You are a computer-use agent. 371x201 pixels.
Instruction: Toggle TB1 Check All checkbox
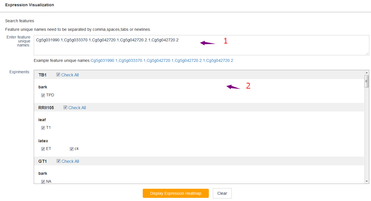point(58,75)
